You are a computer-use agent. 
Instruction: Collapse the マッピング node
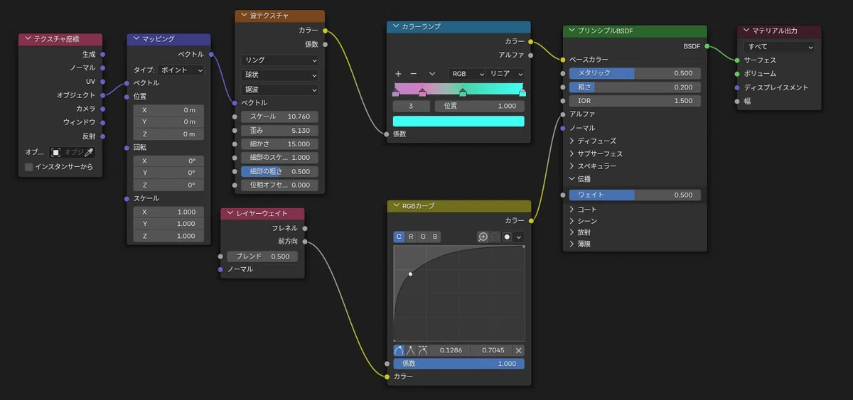(x=136, y=39)
